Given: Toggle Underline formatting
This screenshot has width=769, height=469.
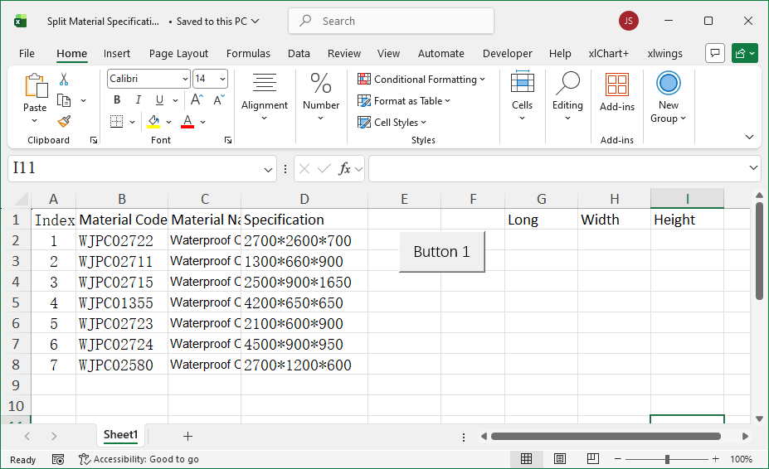Looking at the screenshot, I should pos(159,100).
